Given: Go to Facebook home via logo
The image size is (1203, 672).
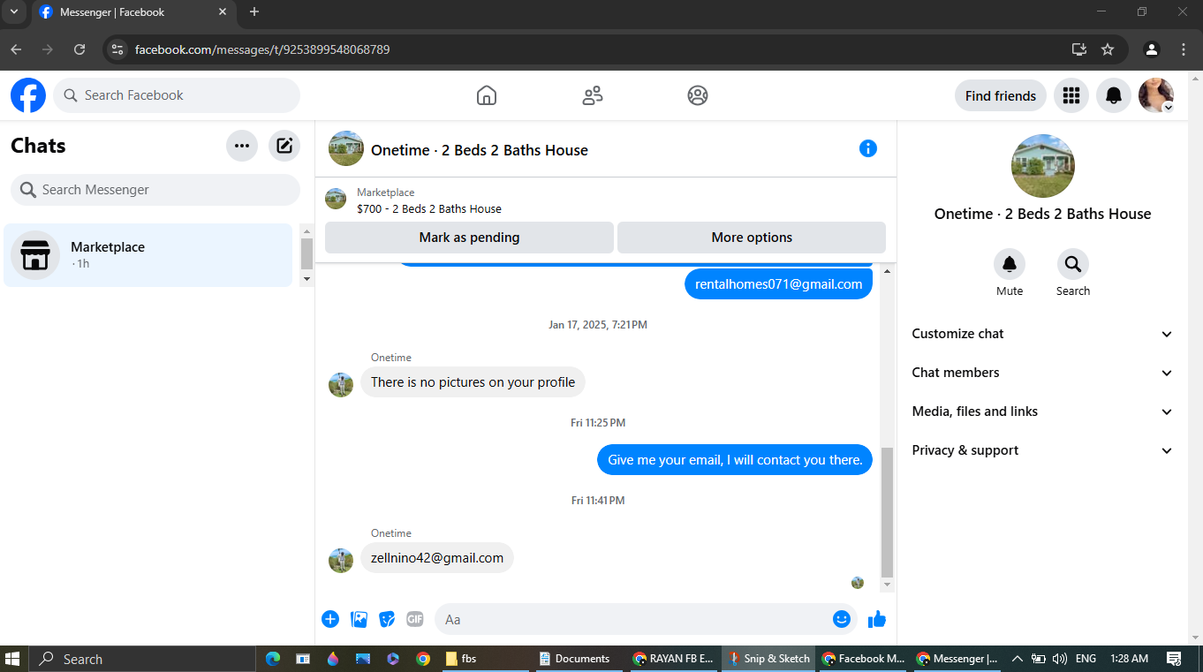Looking at the screenshot, I should (x=28, y=95).
